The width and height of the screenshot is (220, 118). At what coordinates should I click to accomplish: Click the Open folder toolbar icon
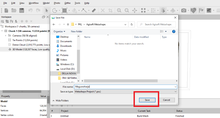[14, 11]
